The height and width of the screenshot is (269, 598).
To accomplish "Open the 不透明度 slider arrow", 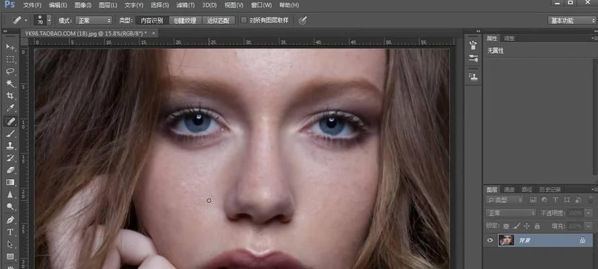I will (589, 213).
